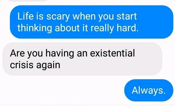Tap the blue "Always." reply bubble

pos(149,90)
